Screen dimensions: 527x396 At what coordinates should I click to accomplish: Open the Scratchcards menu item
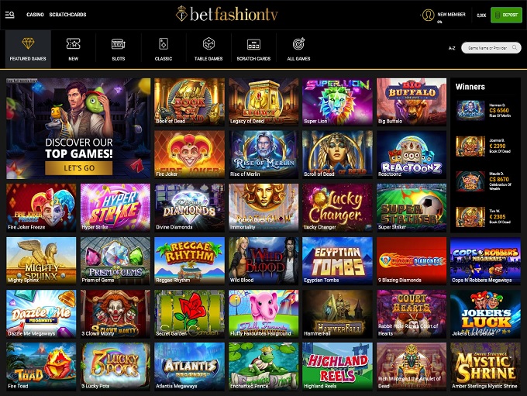click(67, 15)
